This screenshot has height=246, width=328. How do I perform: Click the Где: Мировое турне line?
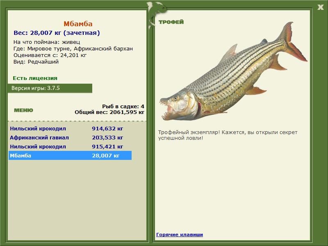click(x=73, y=49)
